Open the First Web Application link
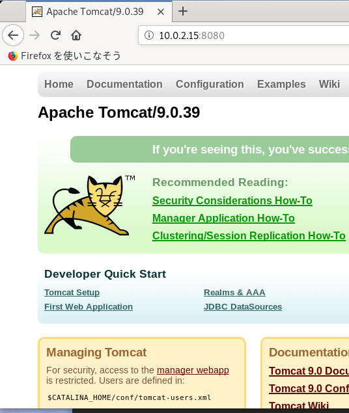Screen dimensions: 349x413 pos(89,307)
